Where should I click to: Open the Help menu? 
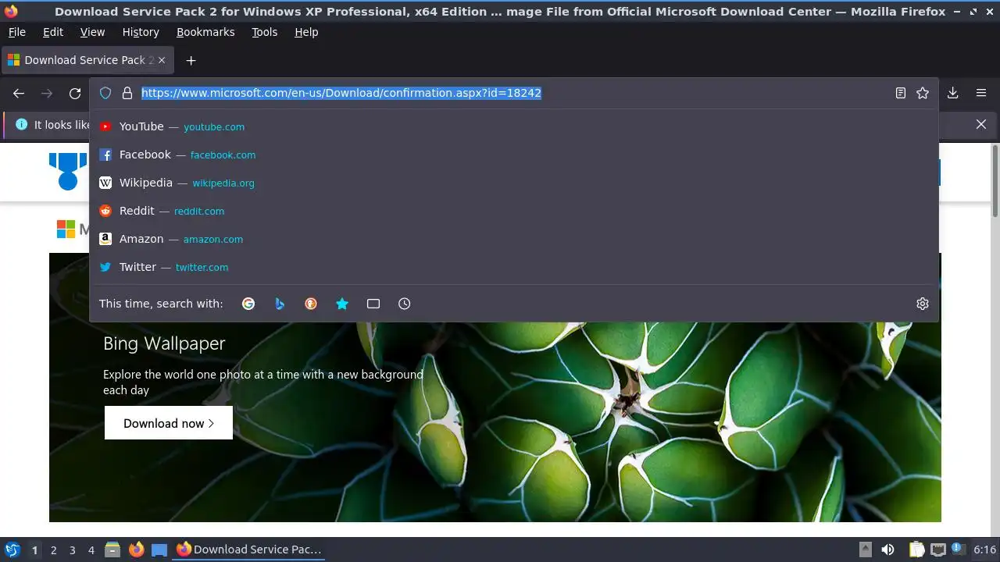[306, 32]
